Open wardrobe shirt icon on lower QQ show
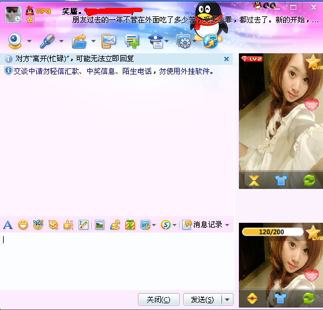 281,298
